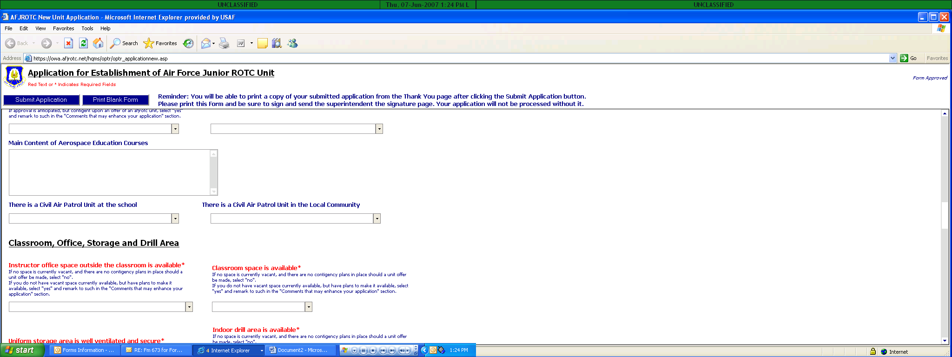952x357 pixels.
Task: Open the Tools menu
Action: [87, 28]
